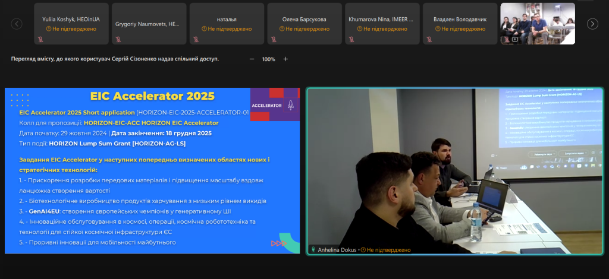The height and width of the screenshot is (279, 609).
Task: Click the microphone icon beside Anhelina Dokus
Action: tap(313, 250)
